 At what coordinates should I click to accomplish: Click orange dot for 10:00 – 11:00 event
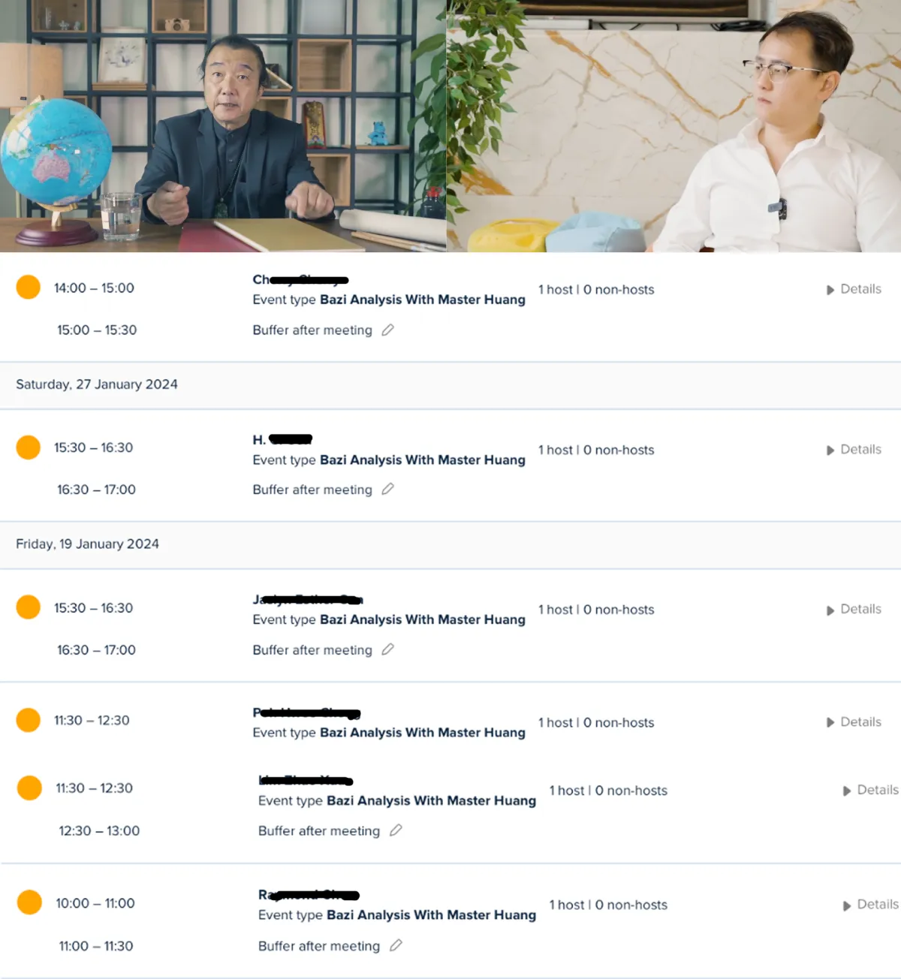[29, 902]
